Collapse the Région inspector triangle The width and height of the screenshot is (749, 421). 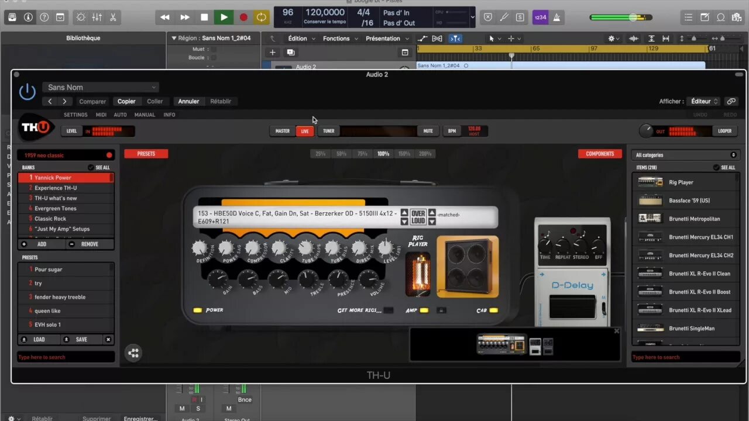pos(174,38)
